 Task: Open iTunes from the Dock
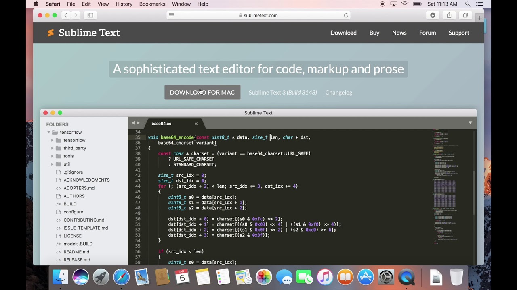tap(325, 277)
